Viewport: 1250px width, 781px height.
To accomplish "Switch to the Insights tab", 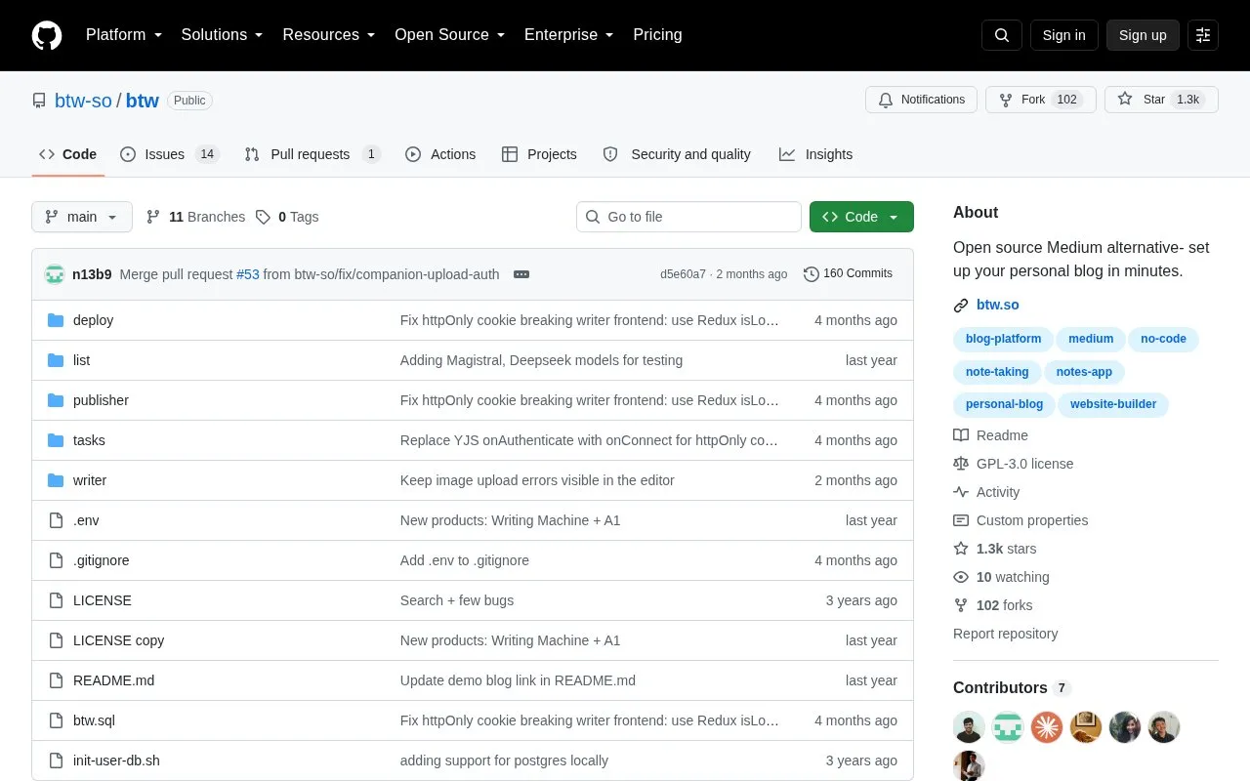I will coord(815,154).
